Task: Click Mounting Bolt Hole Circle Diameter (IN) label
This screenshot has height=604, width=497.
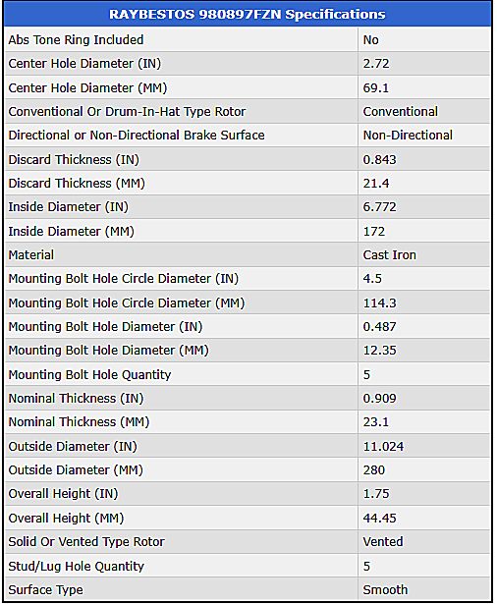Action: coord(124,279)
